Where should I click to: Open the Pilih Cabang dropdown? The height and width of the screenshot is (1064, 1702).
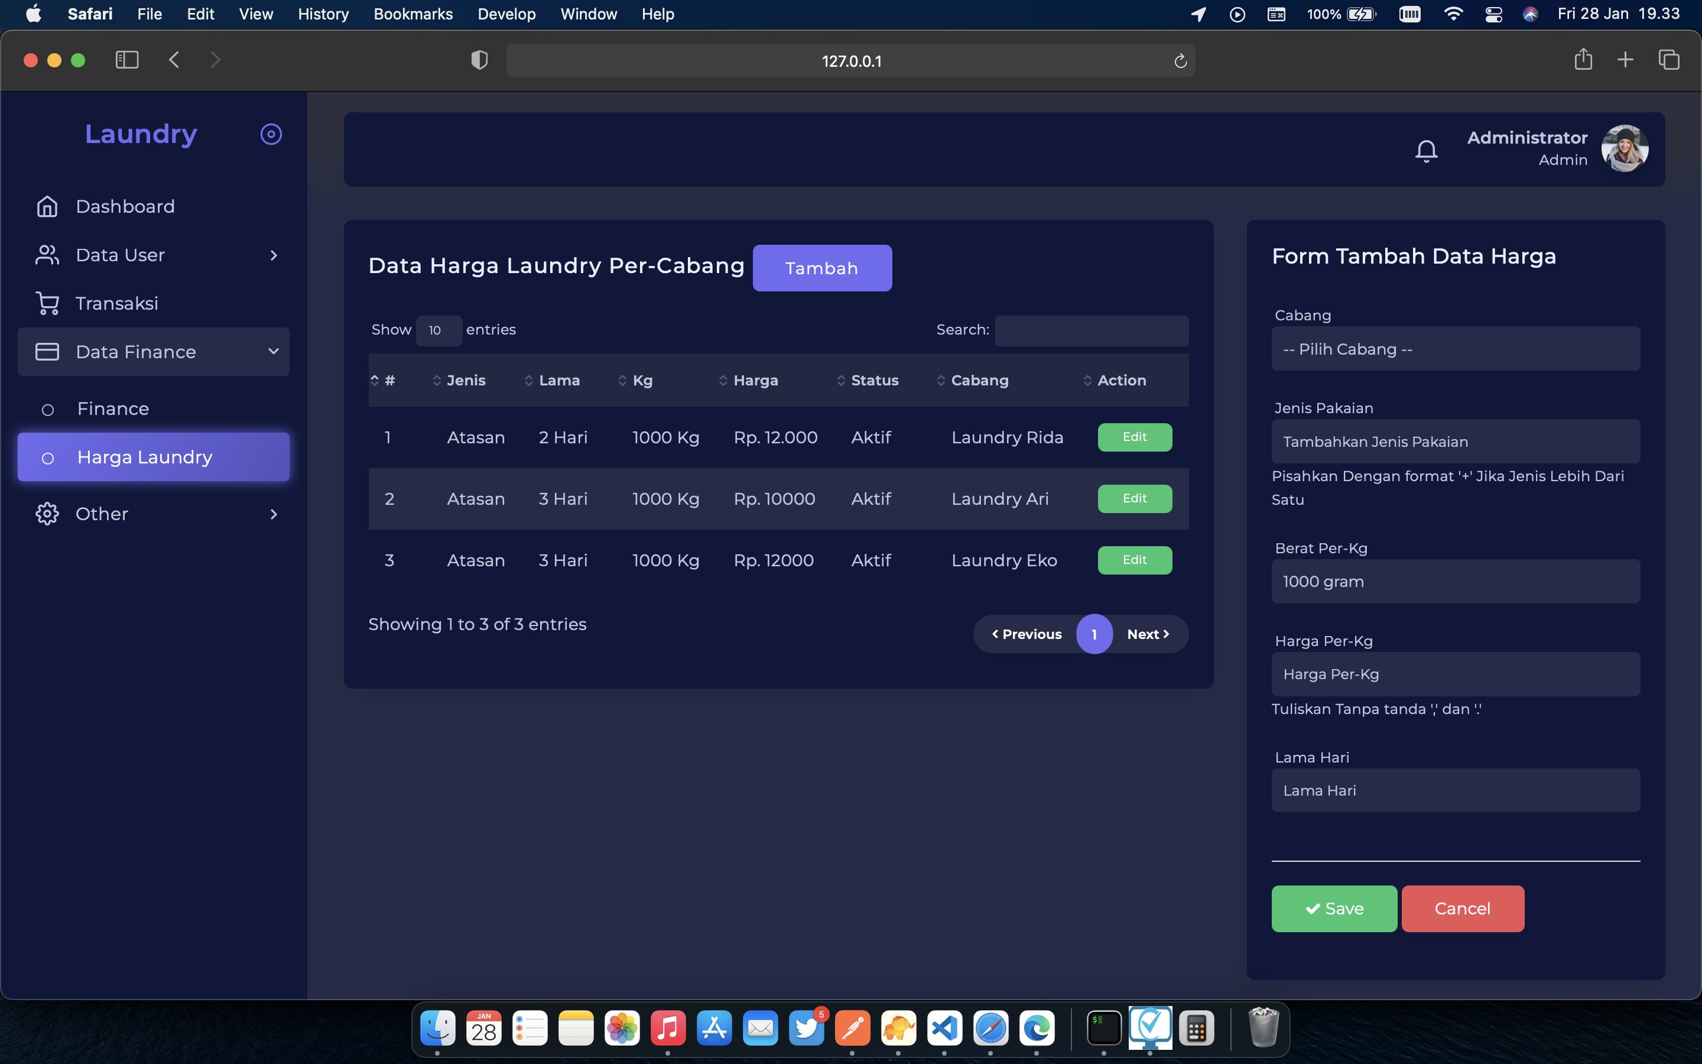[x=1455, y=349]
